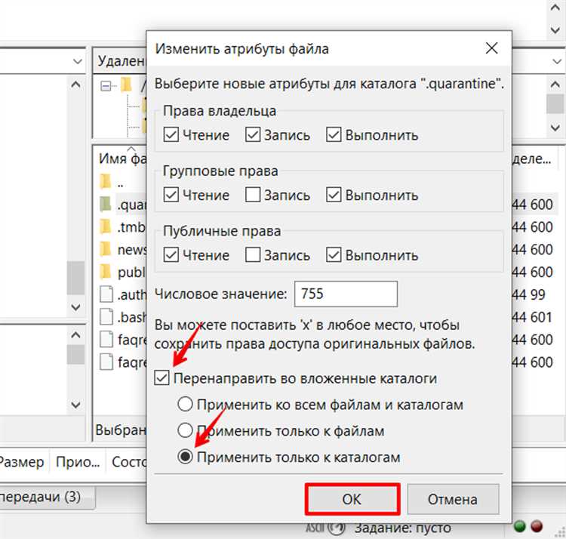This screenshot has width=566, height=539.
Task: Enable group write (Запись) permission
Action: point(252,195)
